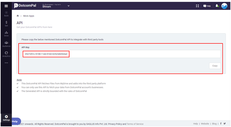Click note 'The Generated API is strictly bounded'
The width and height of the screenshot is (231, 127).
pos(54,91)
